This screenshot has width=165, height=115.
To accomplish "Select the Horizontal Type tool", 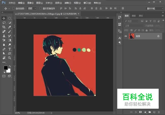I will tap(10, 49).
